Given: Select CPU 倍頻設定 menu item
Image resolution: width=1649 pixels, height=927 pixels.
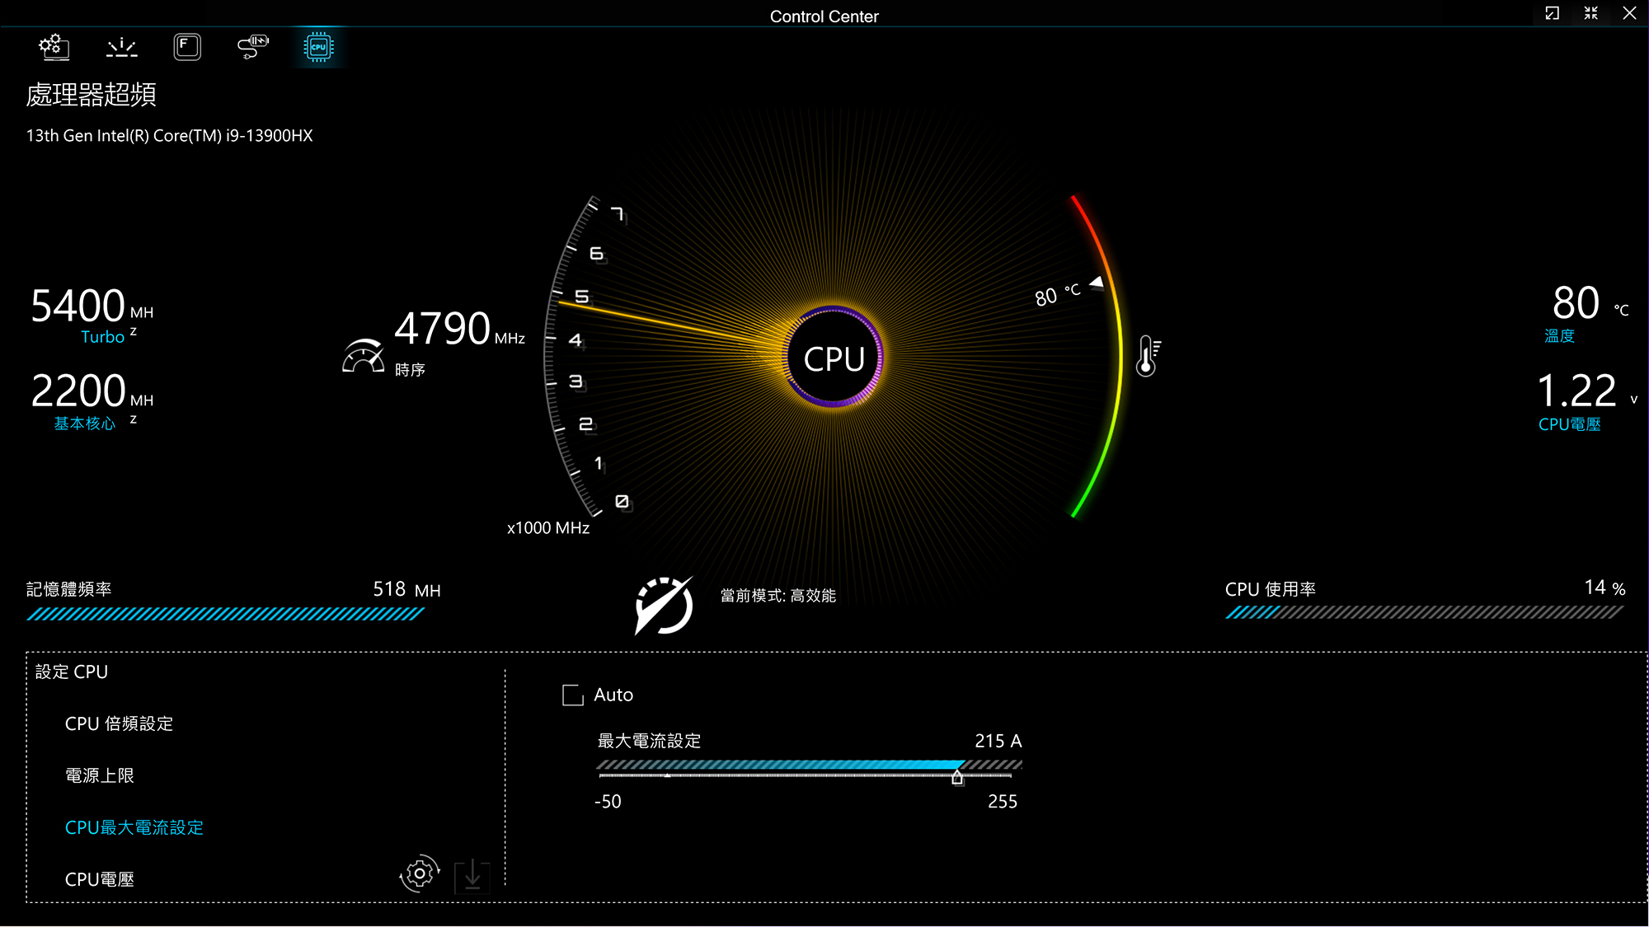Looking at the screenshot, I should [119, 723].
